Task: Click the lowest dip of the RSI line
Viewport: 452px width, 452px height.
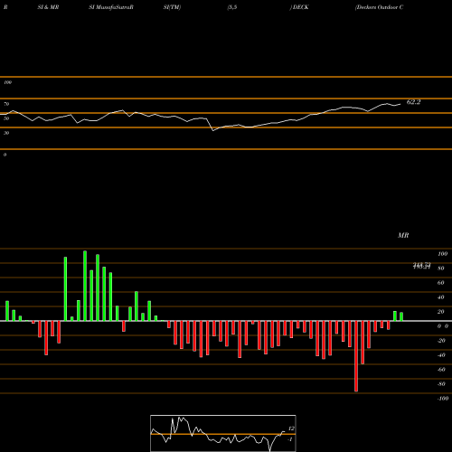Action: (x=213, y=130)
